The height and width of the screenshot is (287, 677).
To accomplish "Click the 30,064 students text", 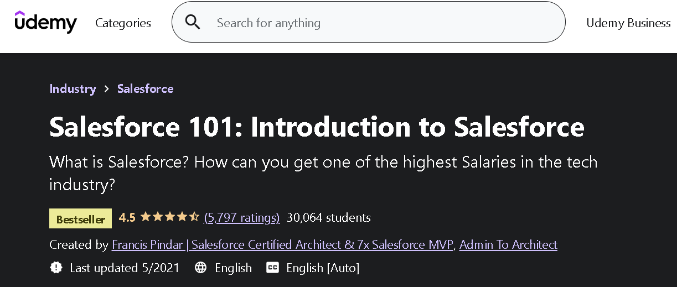I will [329, 217].
